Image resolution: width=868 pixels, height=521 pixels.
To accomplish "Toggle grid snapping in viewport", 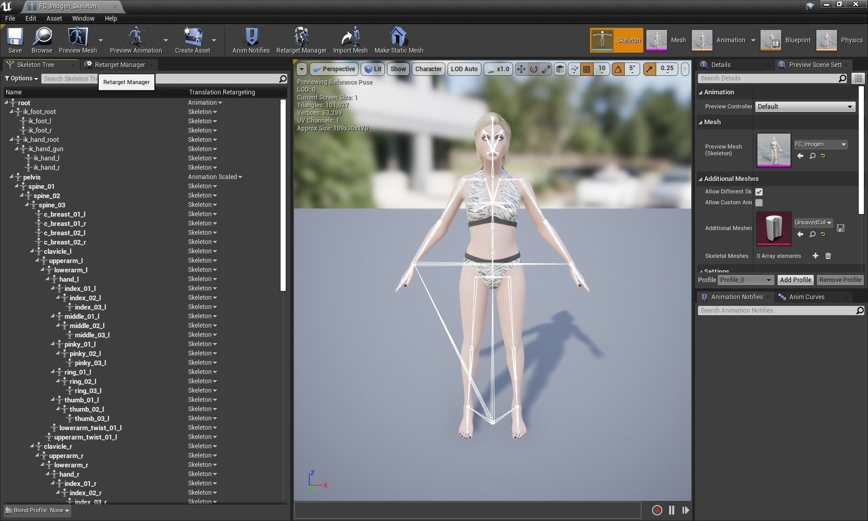I will pyautogui.click(x=586, y=69).
